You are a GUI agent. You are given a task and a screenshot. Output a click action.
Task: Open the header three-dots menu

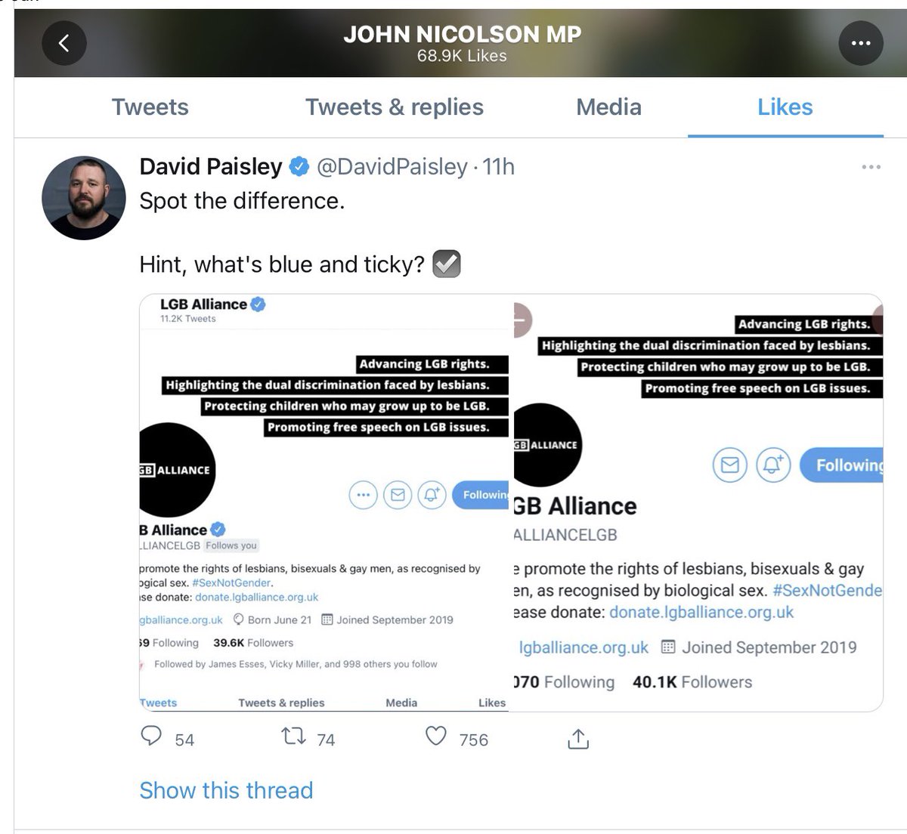pos(861,43)
